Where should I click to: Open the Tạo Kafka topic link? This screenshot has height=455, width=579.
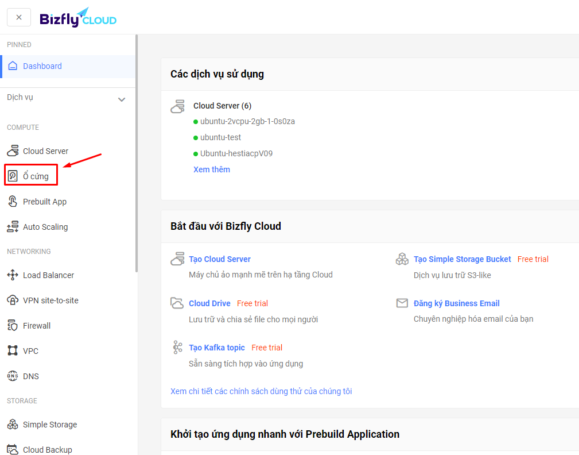point(217,348)
